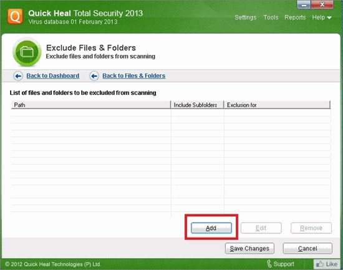Open the Settings menu

[246, 17]
